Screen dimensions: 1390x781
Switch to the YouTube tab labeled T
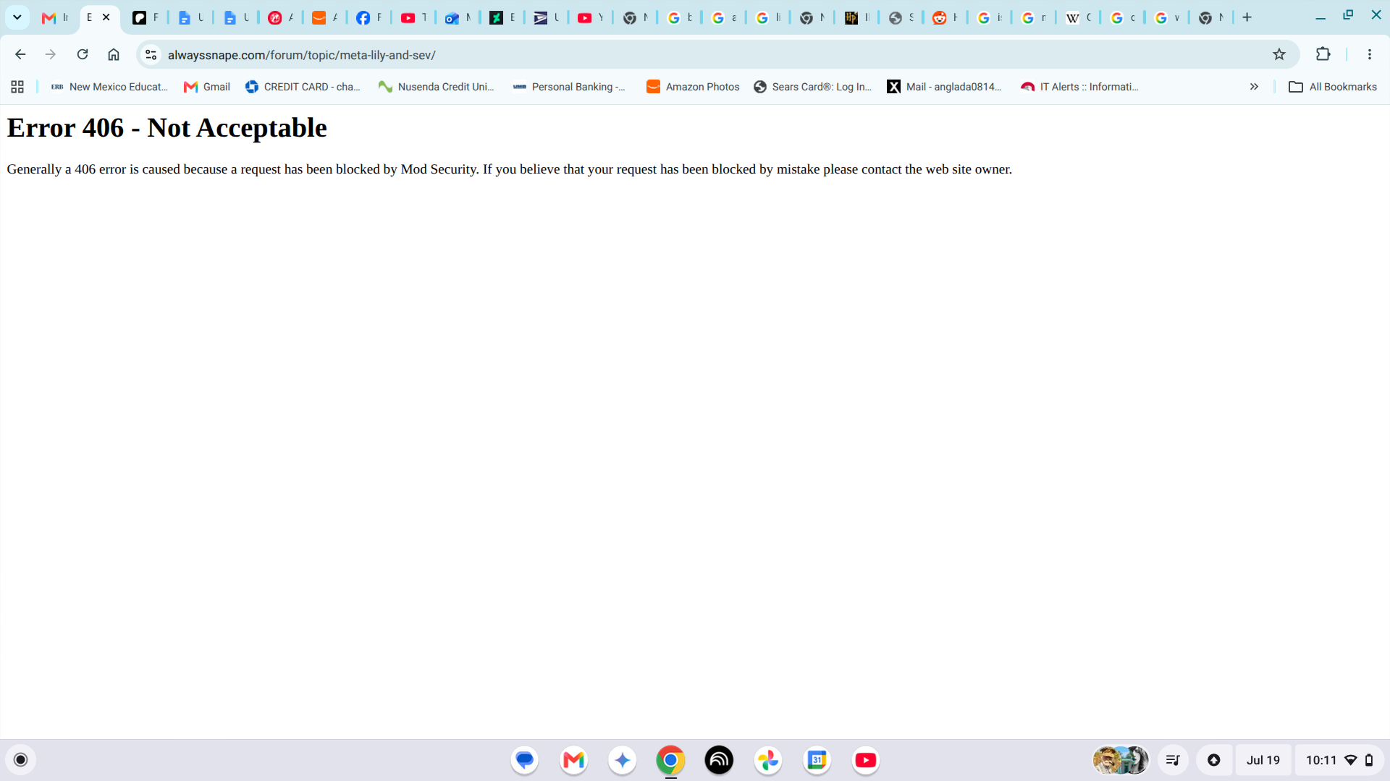point(413,17)
